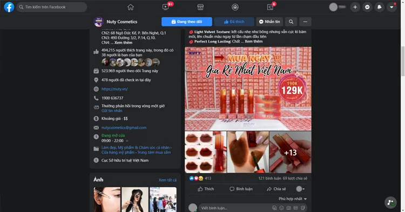405x212 pixels.
Task: Insert an avatar sticker in comment
Action: pos(274,208)
